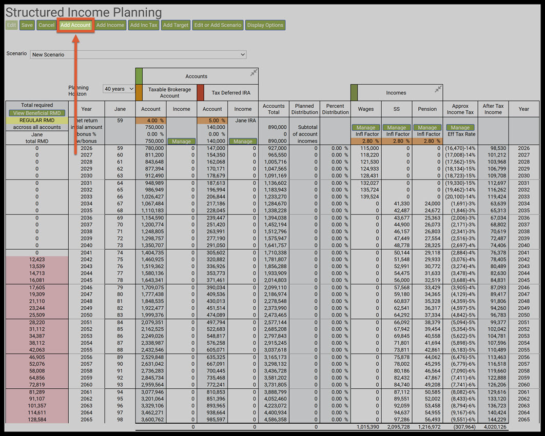The width and height of the screenshot is (545, 436).
Task: Click the 750,000 initial amount cell
Action: [x=154, y=128]
